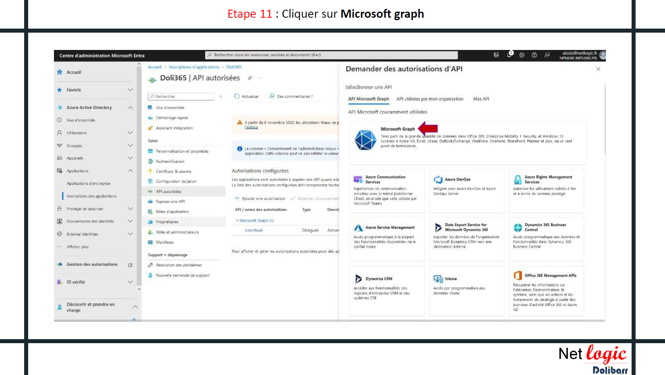
Task: Expand the Utilisateurs menu chevron
Action: (130, 133)
